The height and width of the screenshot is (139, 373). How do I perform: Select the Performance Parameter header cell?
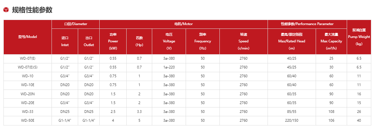(x=307, y=24)
